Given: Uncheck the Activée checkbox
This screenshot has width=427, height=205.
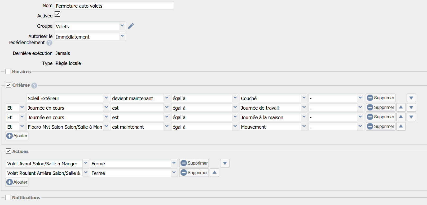Looking at the screenshot, I should coord(57,14).
